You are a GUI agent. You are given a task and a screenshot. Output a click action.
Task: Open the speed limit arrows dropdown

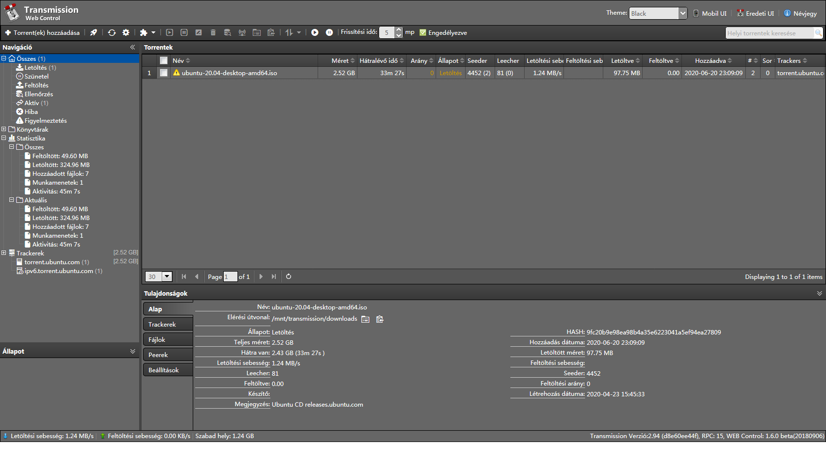[293, 33]
